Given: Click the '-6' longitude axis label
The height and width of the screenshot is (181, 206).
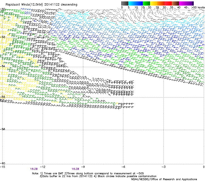Looking at the screenshot, I should point(123,167).
